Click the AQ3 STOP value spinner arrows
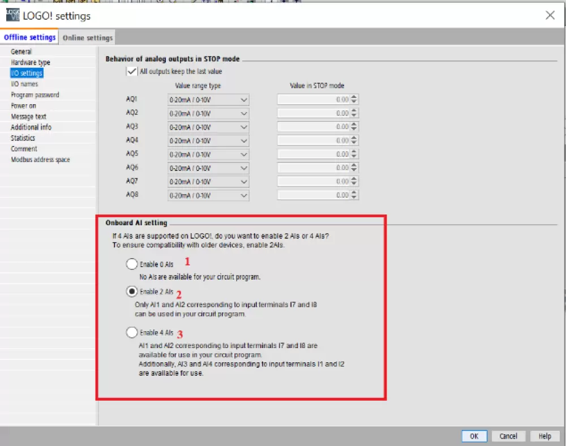This screenshot has width=566, height=446. tap(354, 127)
